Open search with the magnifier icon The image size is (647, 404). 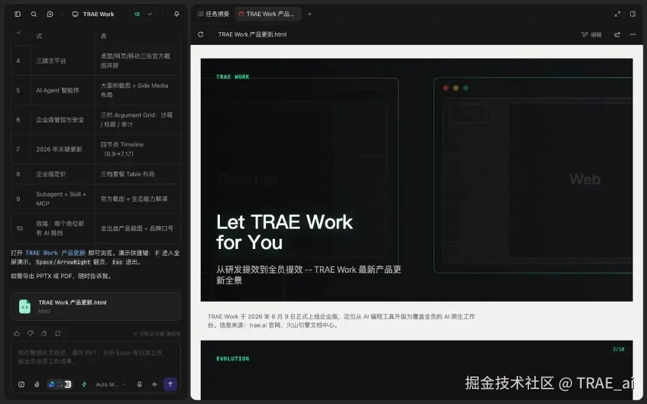coord(34,14)
